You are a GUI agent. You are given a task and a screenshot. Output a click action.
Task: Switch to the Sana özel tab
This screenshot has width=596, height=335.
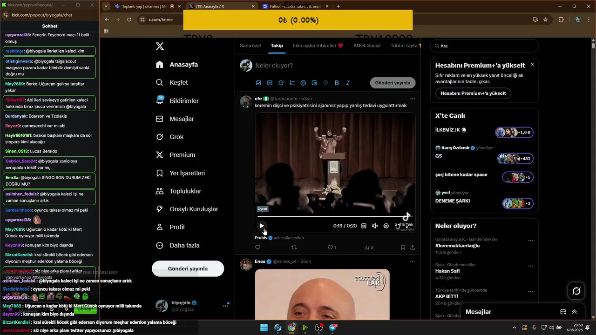pyautogui.click(x=251, y=46)
